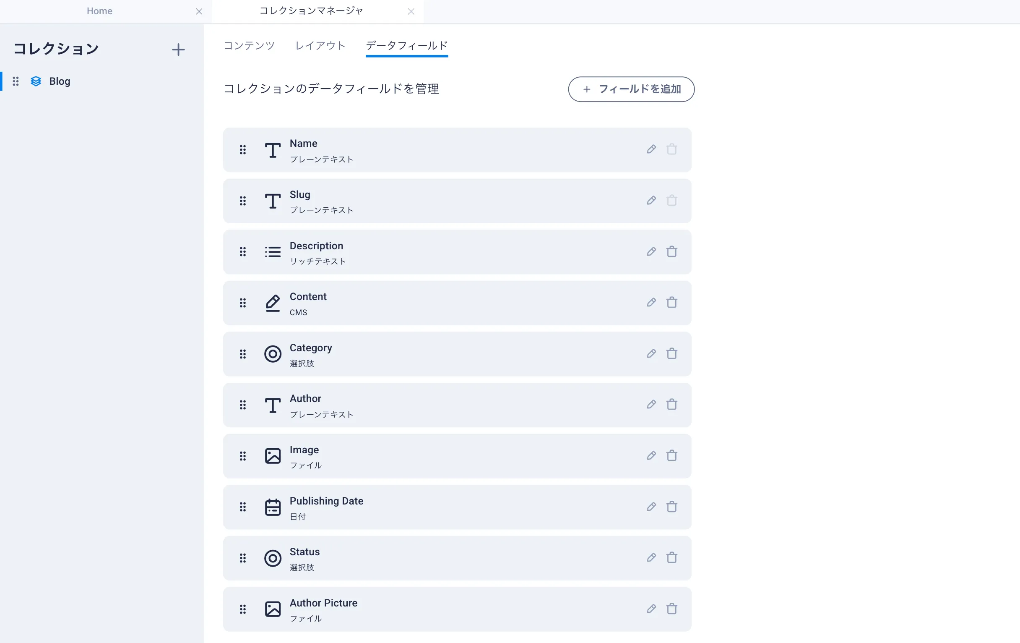Click the drag handle beside Blog collection
The width and height of the screenshot is (1020, 643).
point(16,81)
